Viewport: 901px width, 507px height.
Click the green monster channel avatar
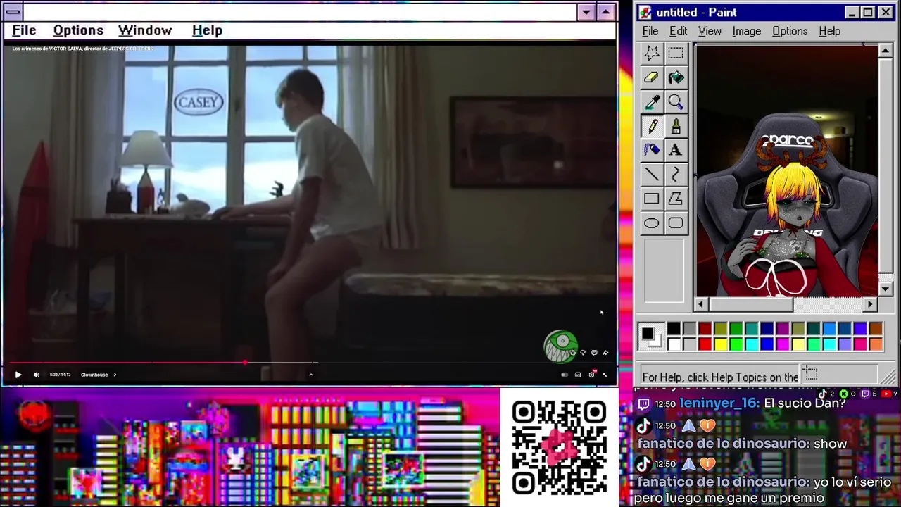click(x=560, y=346)
